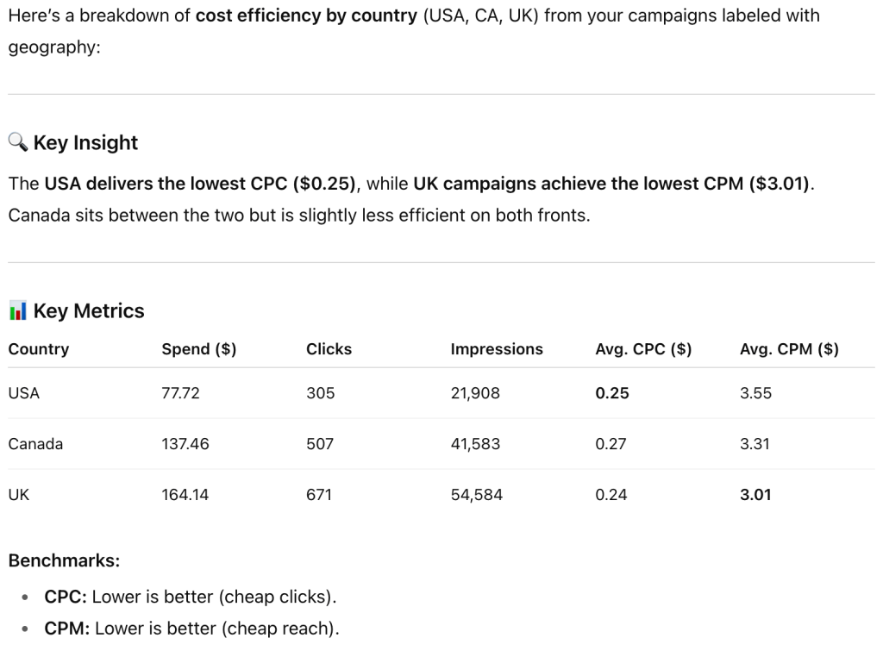
Task: Select the Canada row label in table
Action: pyautogui.click(x=35, y=444)
